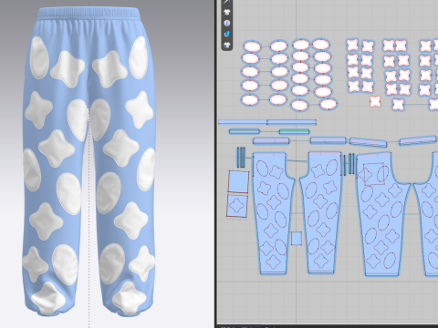The width and height of the screenshot is (438, 328).
Task: Select the leftmost cuff strip pattern piece
Action: (271, 141)
